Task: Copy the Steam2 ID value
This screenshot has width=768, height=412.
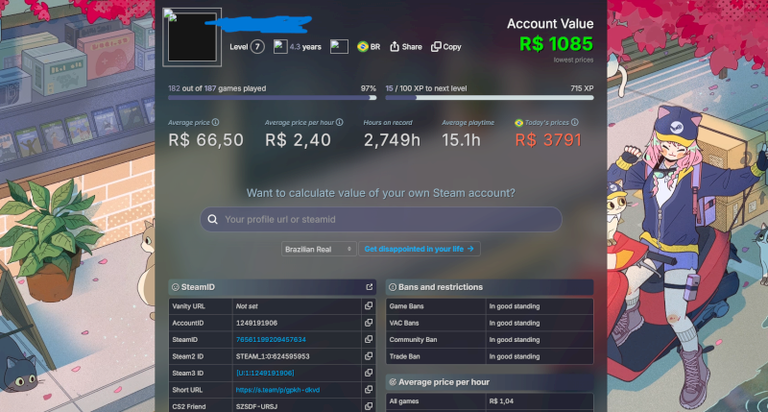Action: pos(369,356)
